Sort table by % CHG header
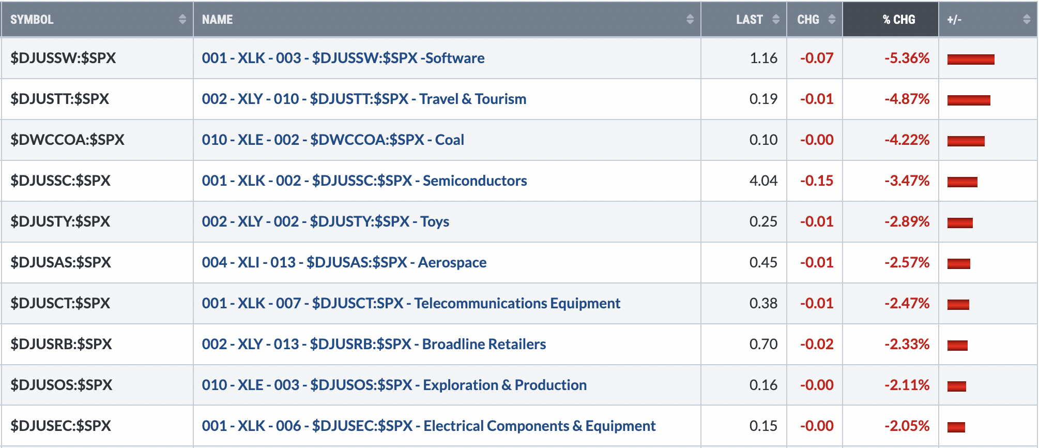 pyautogui.click(x=898, y=20)
